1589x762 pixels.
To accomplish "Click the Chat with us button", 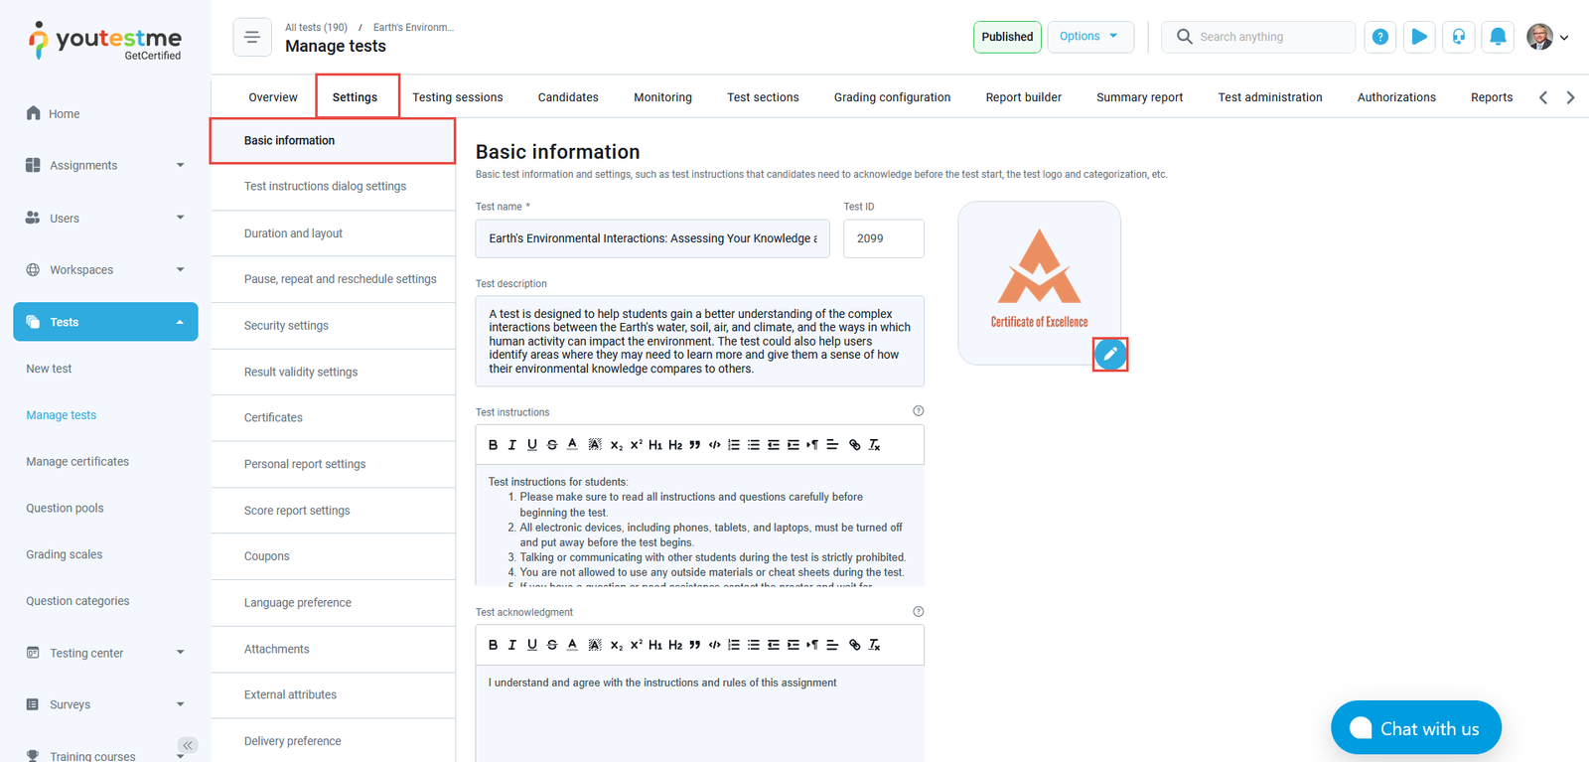I will 1415,728.
